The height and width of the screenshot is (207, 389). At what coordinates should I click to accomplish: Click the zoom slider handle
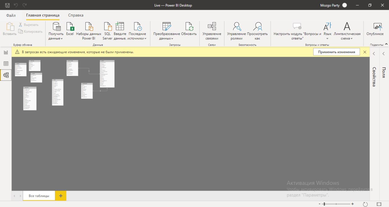pos(324,204)
